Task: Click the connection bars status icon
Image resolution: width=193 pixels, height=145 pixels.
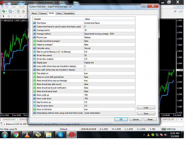Action: tap(164, 129)
